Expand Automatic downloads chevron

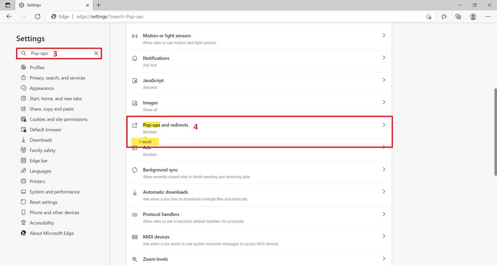(384, 192)
